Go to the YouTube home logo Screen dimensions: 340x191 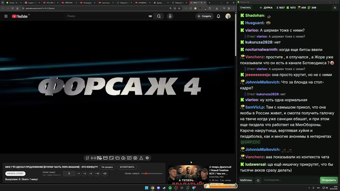[x=20, y=16]
